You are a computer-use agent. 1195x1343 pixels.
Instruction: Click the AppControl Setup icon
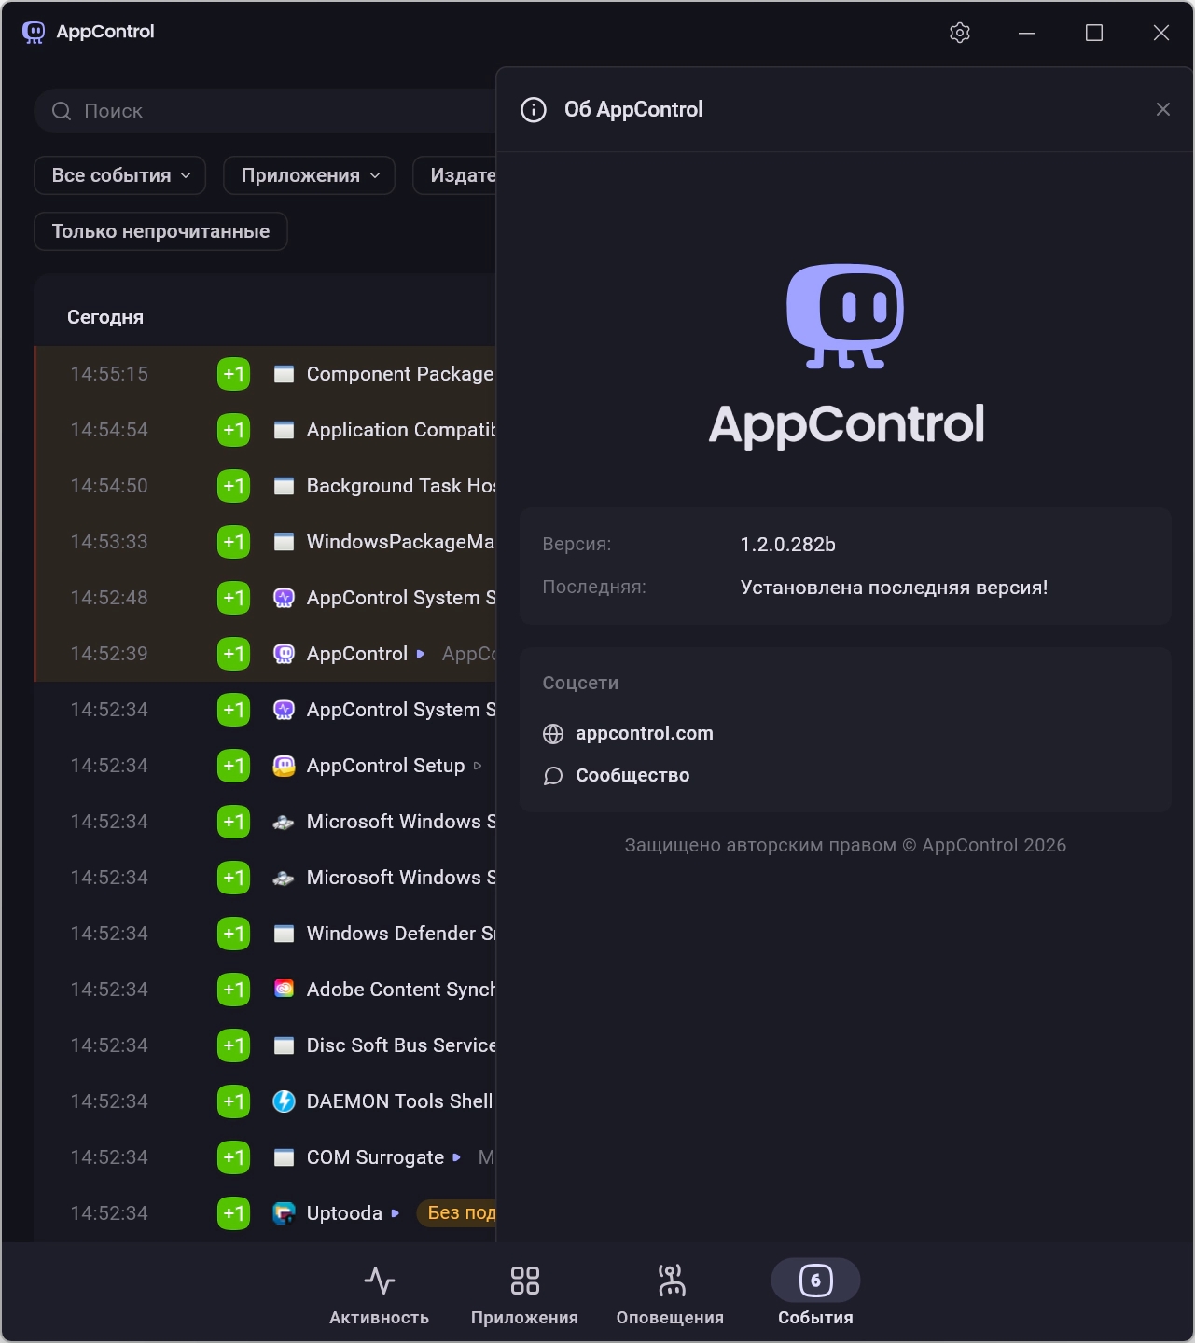click(284, 766)
